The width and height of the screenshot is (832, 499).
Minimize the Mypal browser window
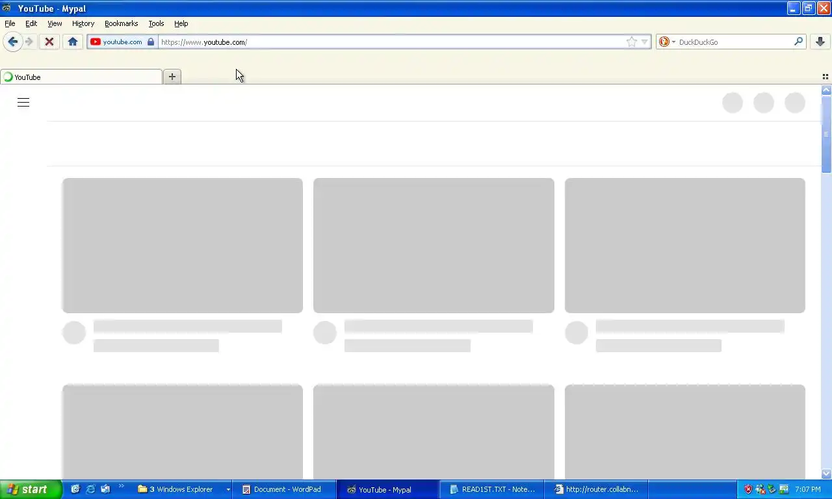point(794,8)
